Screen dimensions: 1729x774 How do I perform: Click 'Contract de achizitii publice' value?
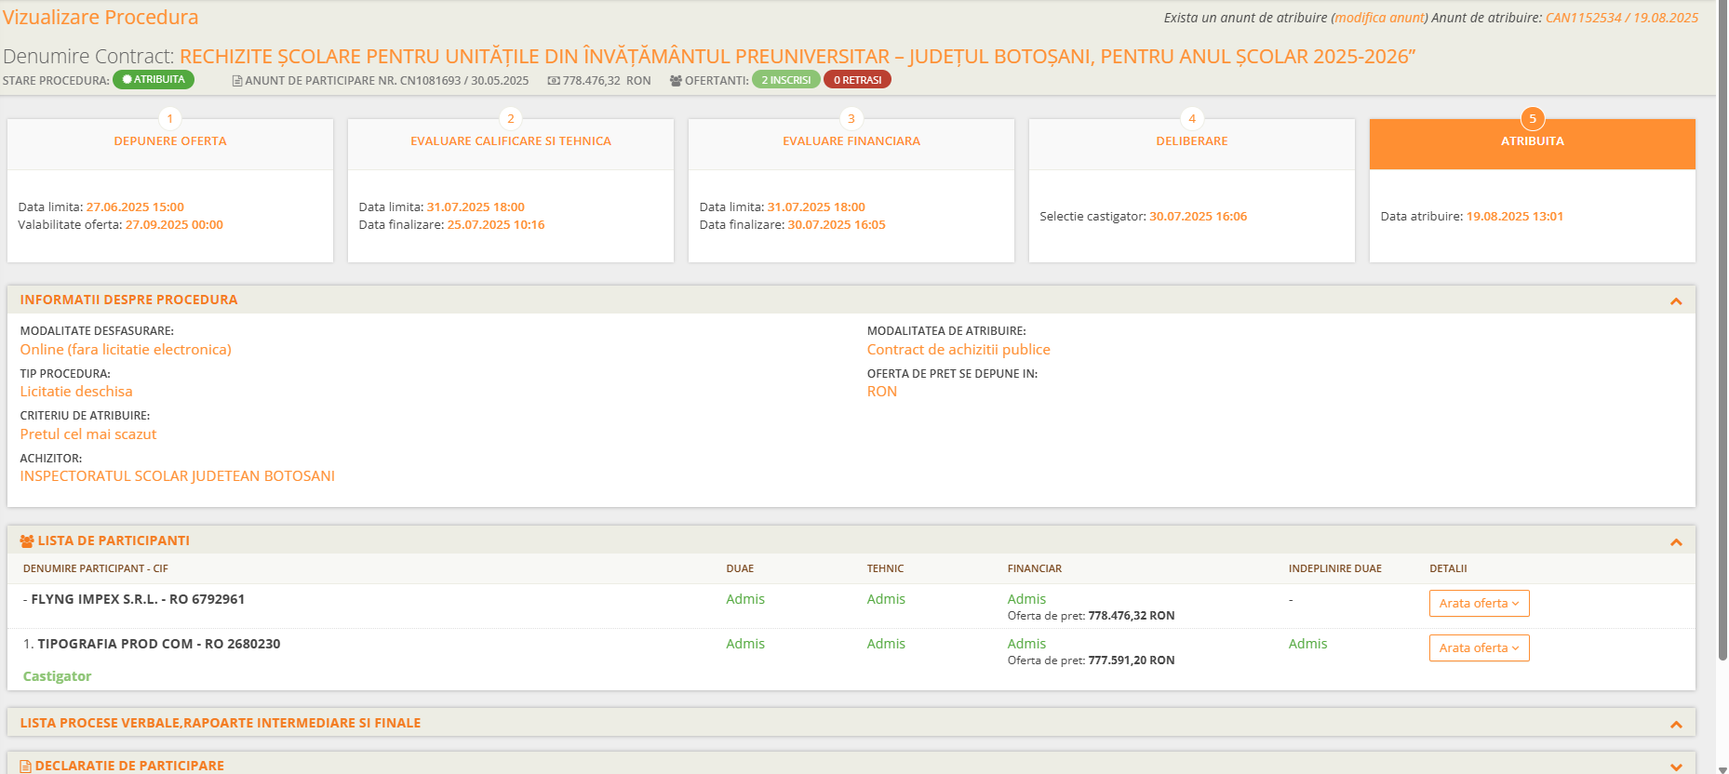[x=958, y=350]
